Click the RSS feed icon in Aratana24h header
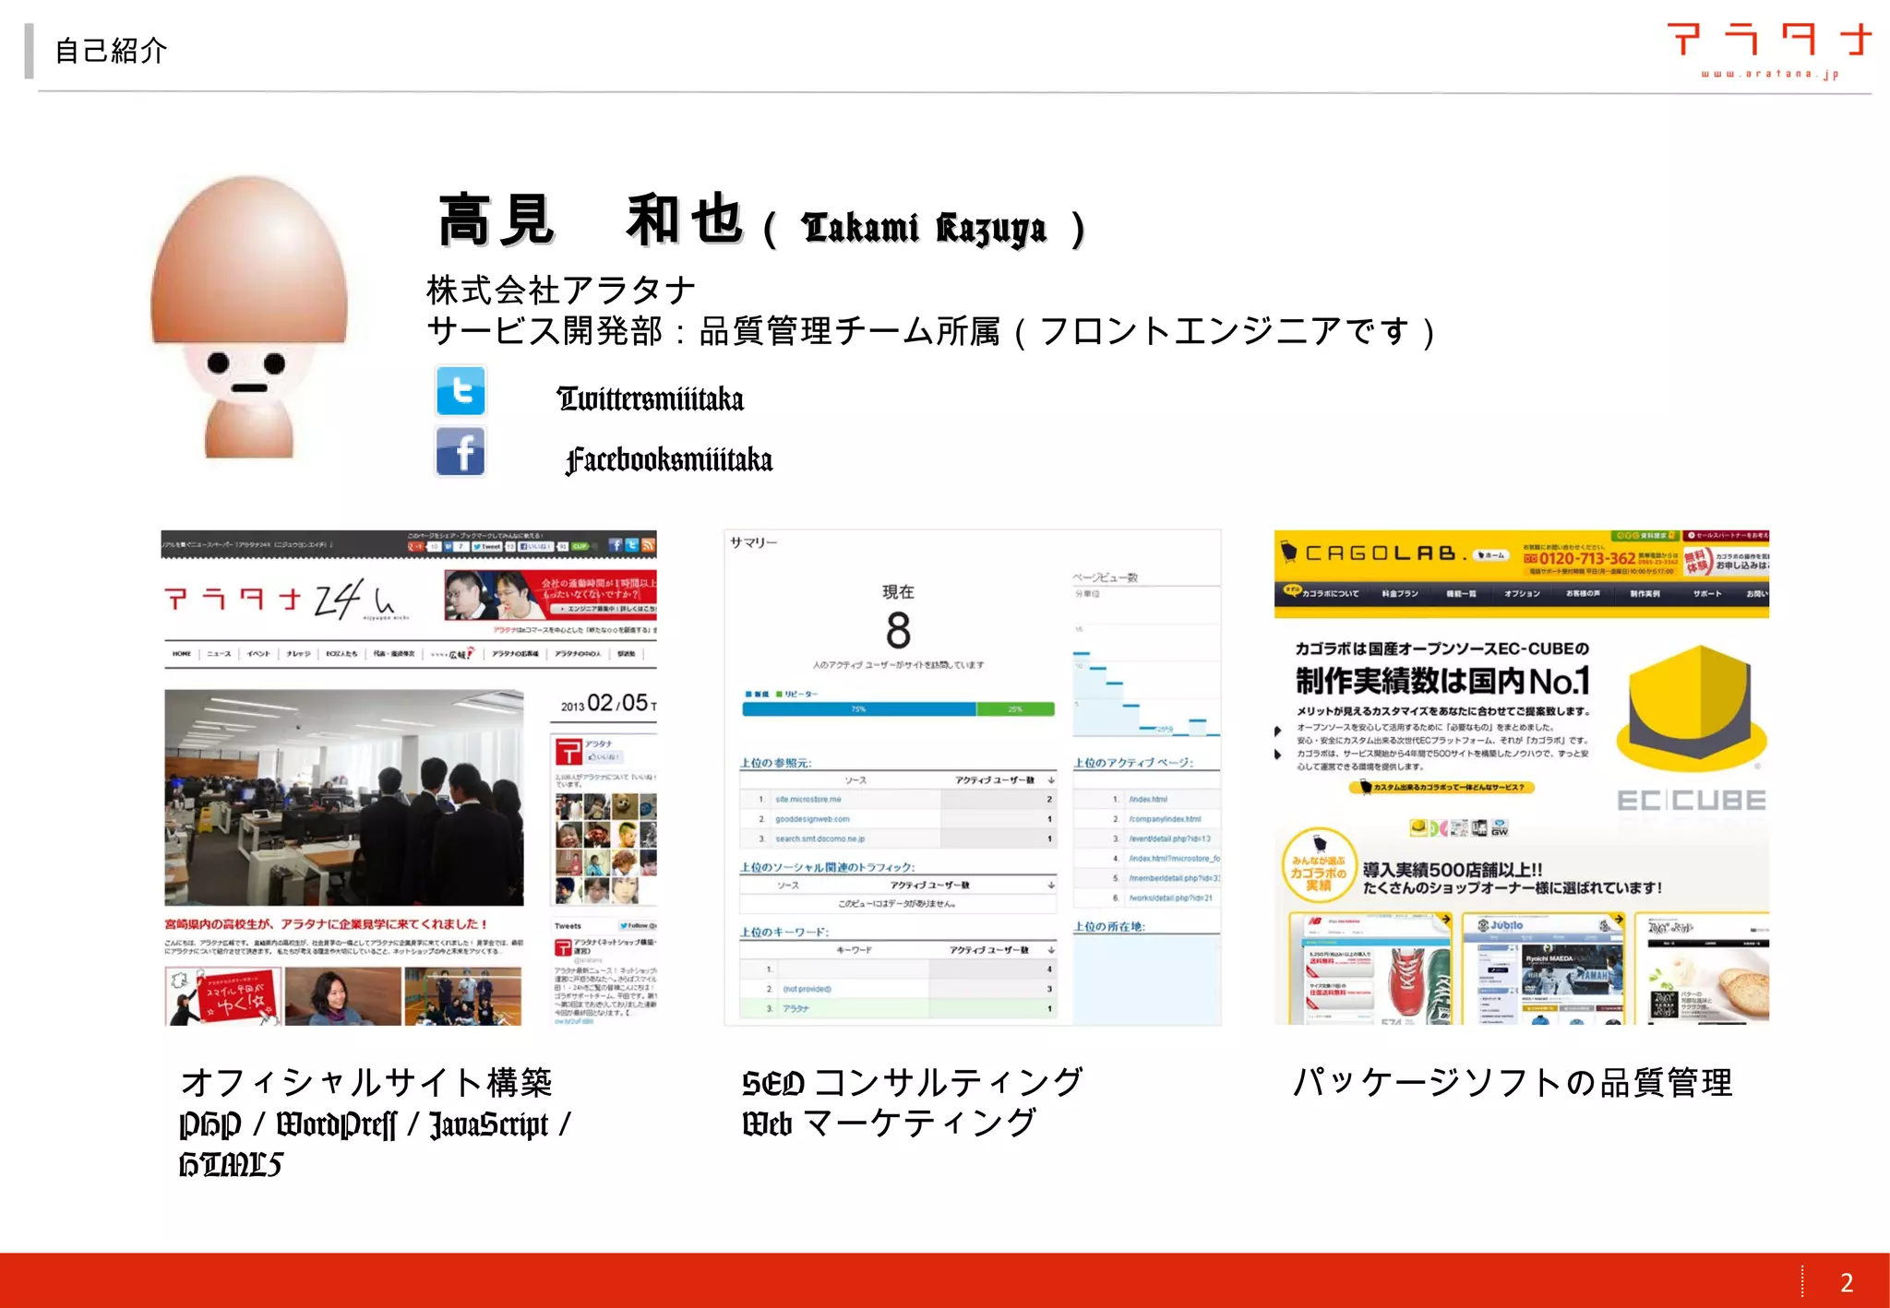The height and width of the screenshot is (1308, 1890). [649, 545]
